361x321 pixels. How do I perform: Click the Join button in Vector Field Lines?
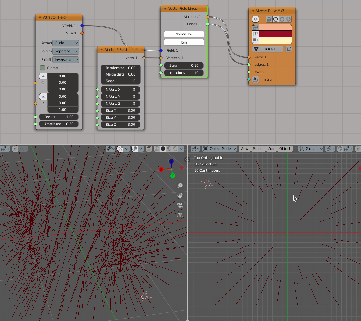[184, 42]
